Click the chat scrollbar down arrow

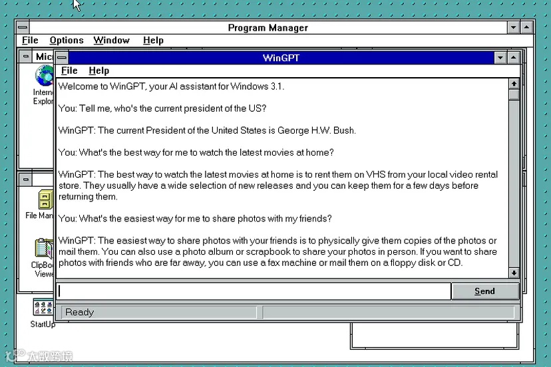[514, 273]
